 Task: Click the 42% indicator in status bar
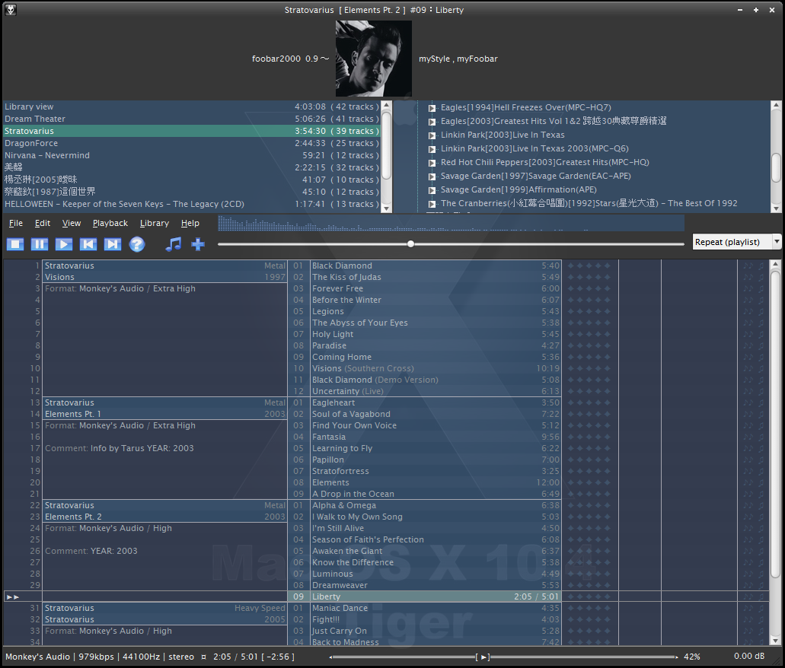[x=692, y=657]
